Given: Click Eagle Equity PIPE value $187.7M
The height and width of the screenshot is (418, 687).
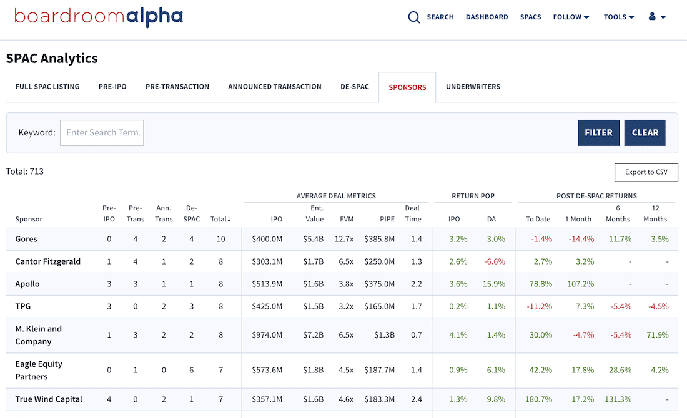Looking at the screenshot, I should click(x=380, y=371).
